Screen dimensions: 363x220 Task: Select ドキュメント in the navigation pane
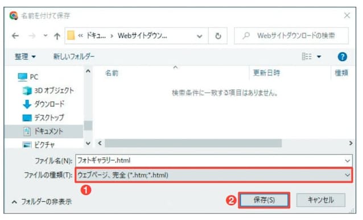tap(48, 131)
